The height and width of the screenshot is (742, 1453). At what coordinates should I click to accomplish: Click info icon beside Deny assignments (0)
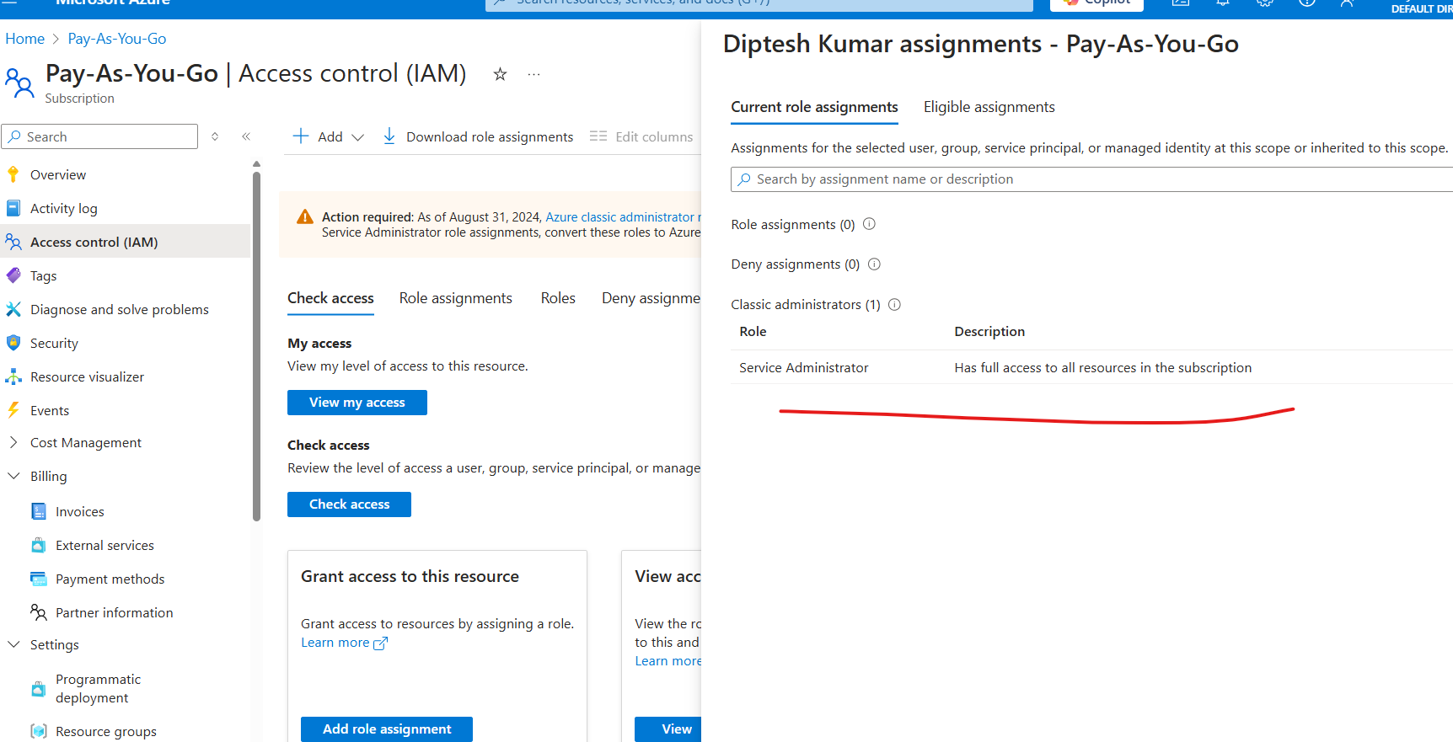(874, 264)
